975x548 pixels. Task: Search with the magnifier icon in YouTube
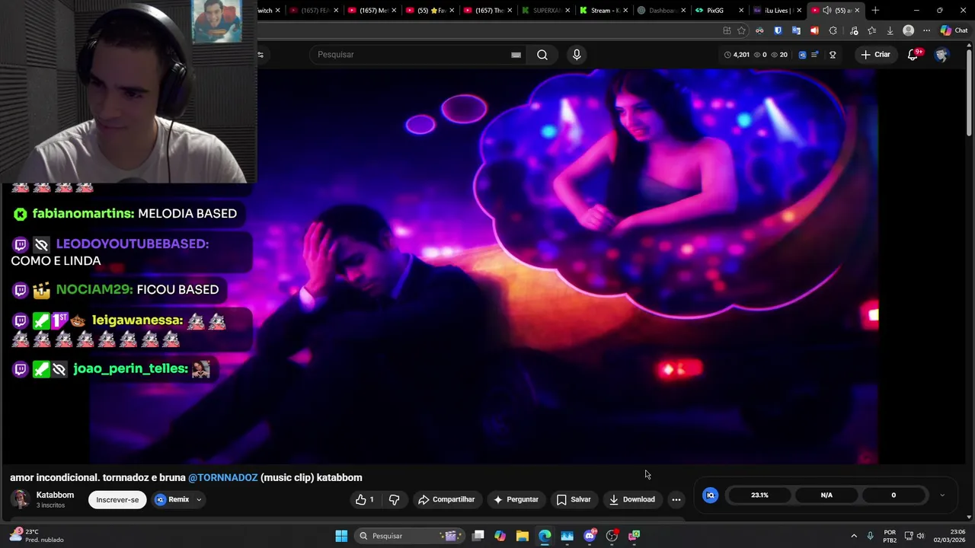pyautogui.click(x=542, y=55)
